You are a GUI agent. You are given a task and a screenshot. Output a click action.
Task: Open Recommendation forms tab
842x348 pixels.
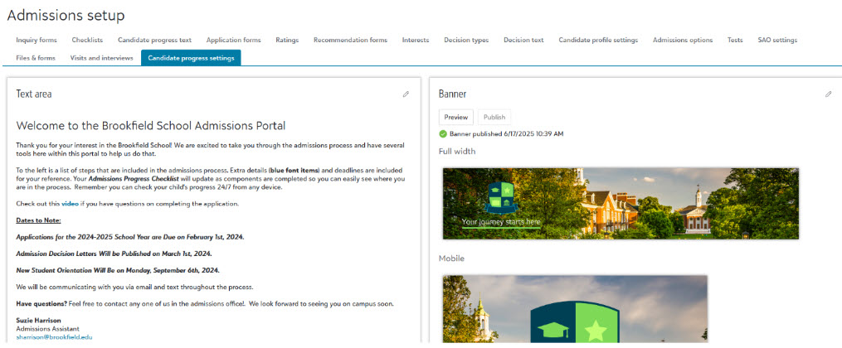point(350,41)
